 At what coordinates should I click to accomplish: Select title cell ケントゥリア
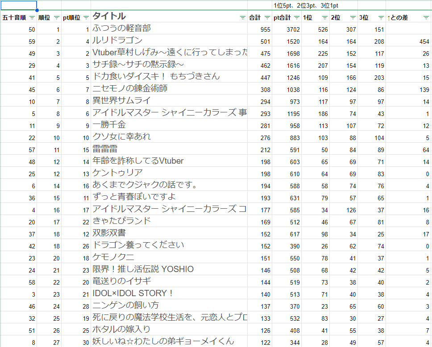pos(169,173)
